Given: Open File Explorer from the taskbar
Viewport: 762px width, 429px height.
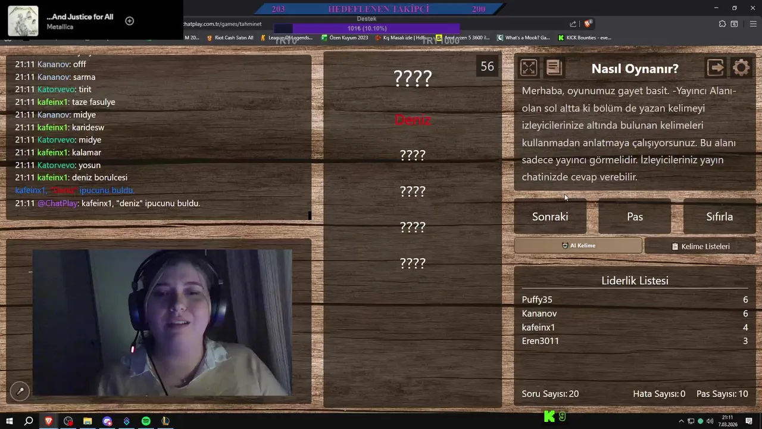Looking at the screenshot, I should [88, 421].
